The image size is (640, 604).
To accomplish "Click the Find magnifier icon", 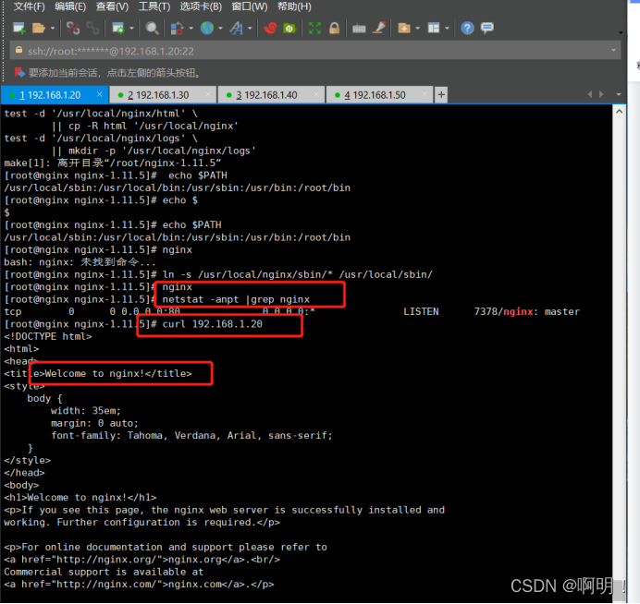I will [152, 28].
